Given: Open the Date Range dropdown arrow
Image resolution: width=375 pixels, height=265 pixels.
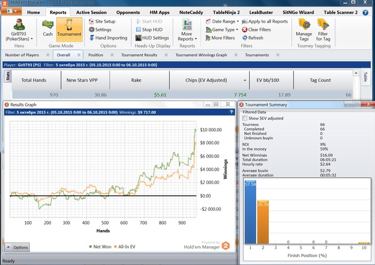Looking at the screenshot, I should click(237, 21).
